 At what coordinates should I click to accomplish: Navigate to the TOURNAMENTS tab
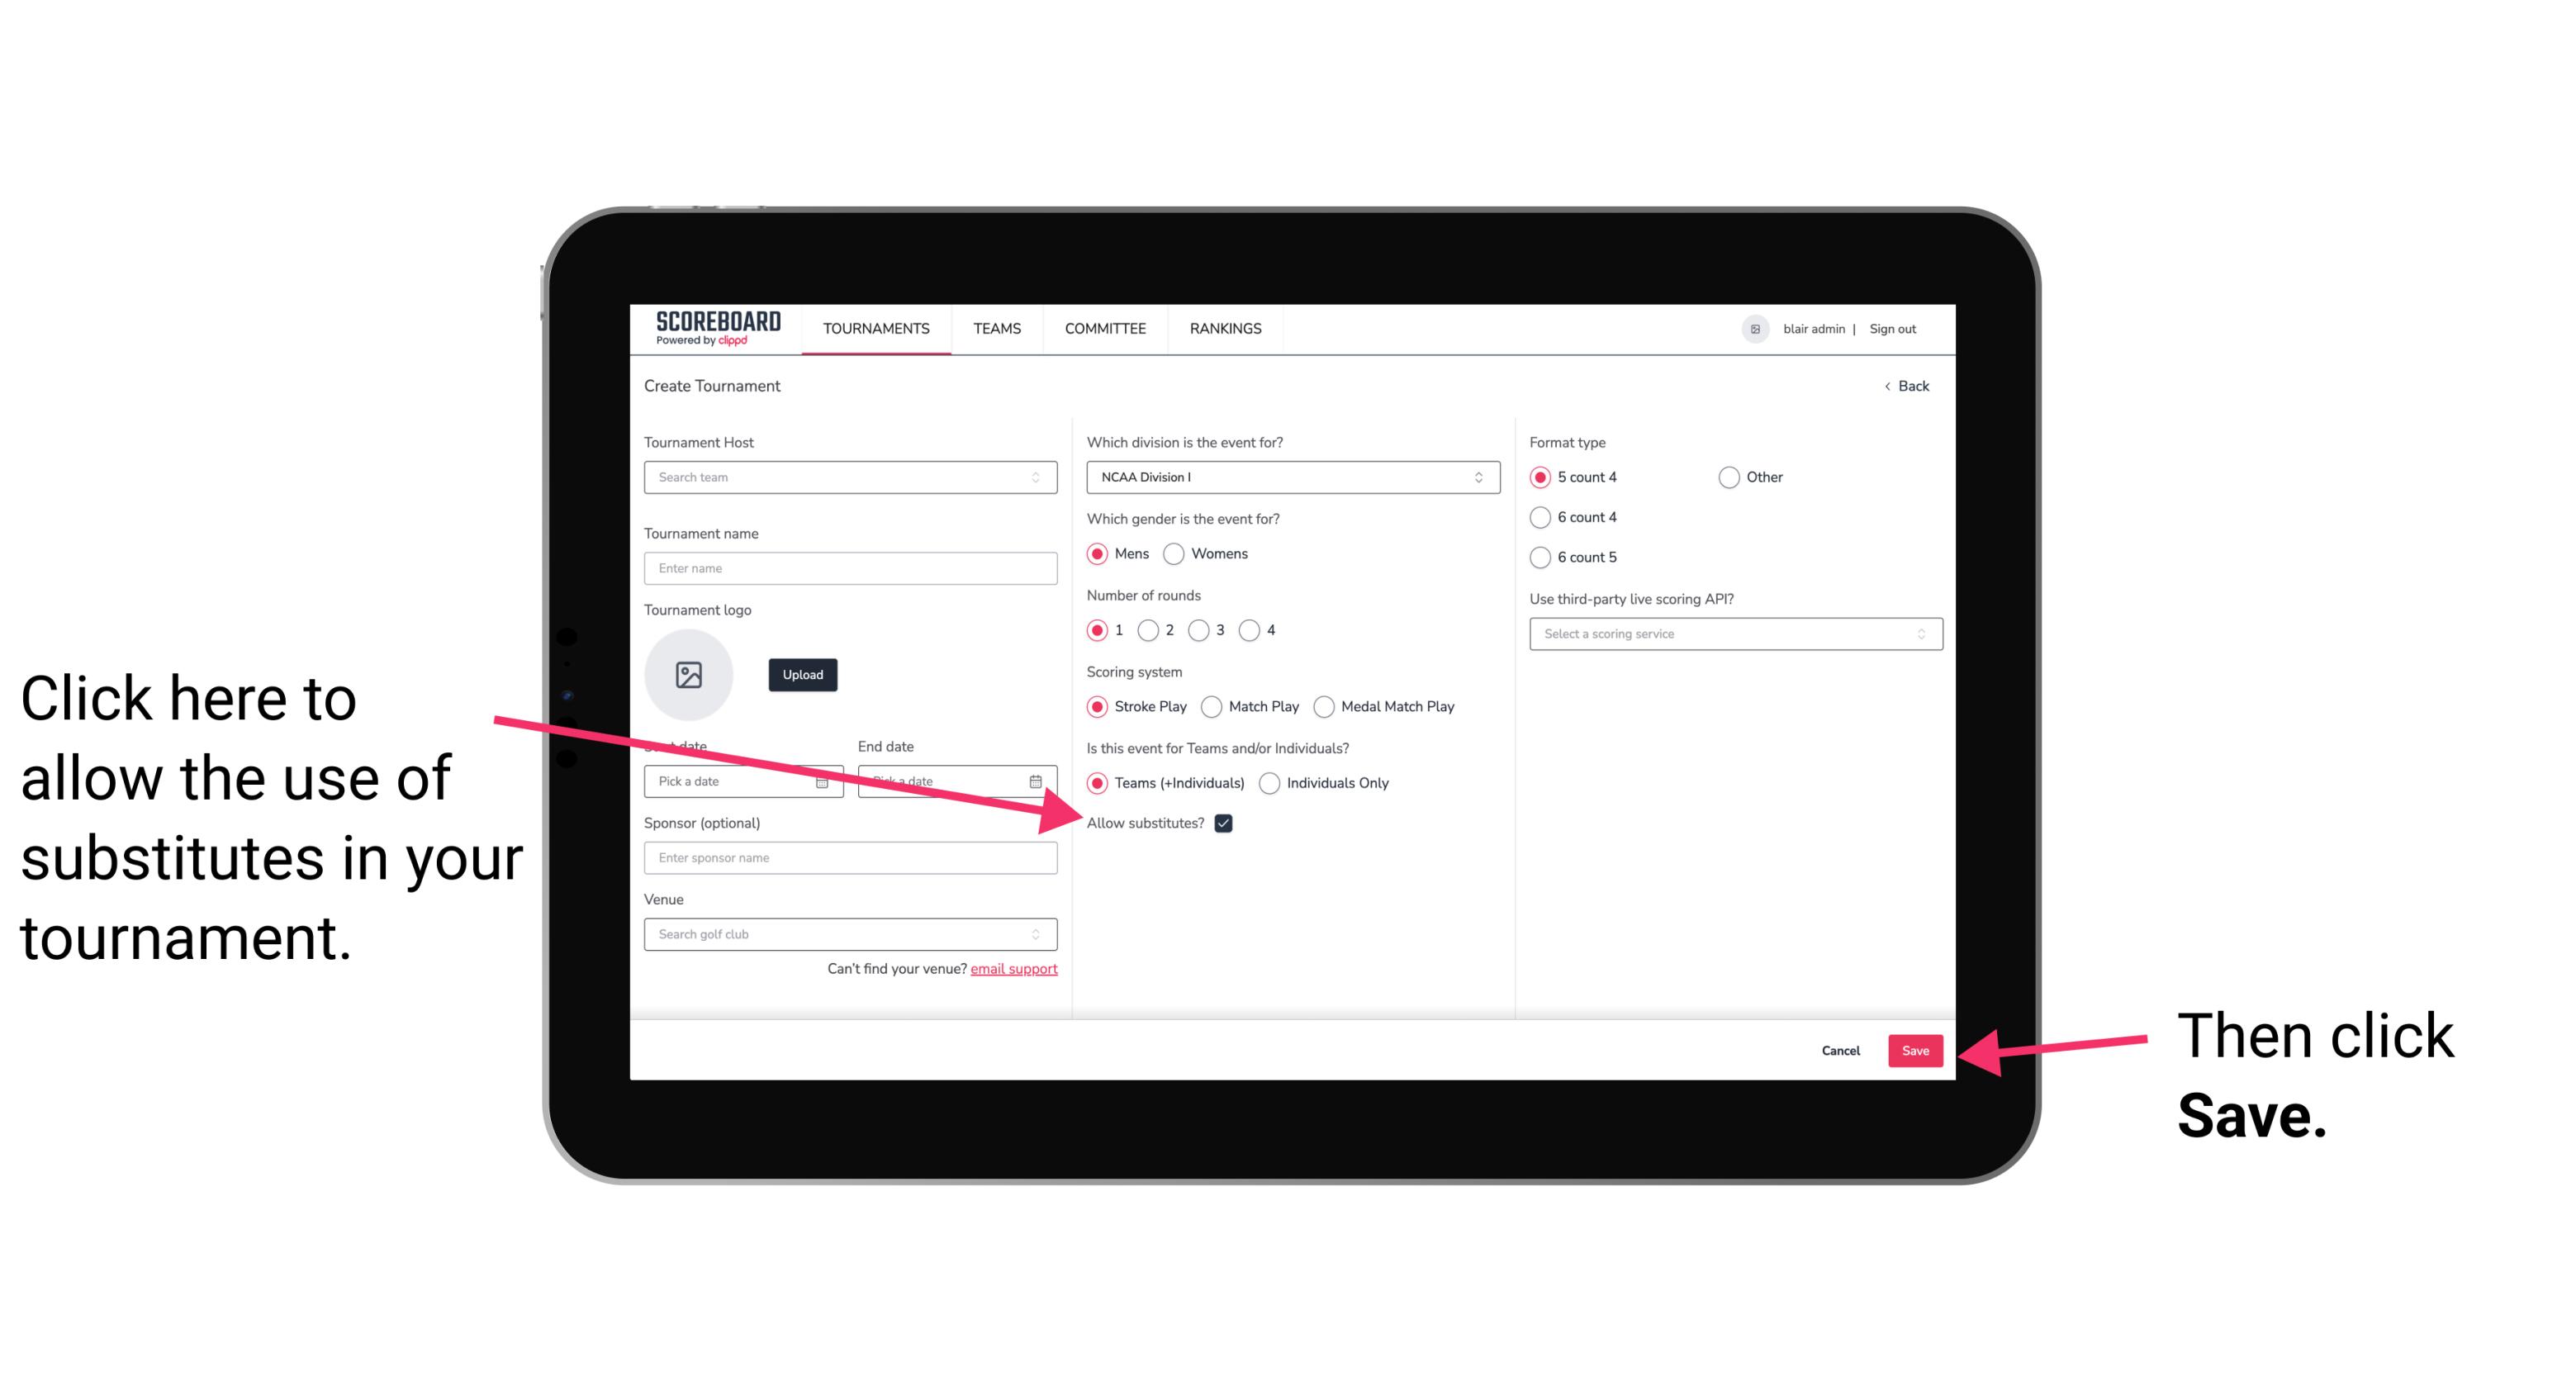[875, 328]
